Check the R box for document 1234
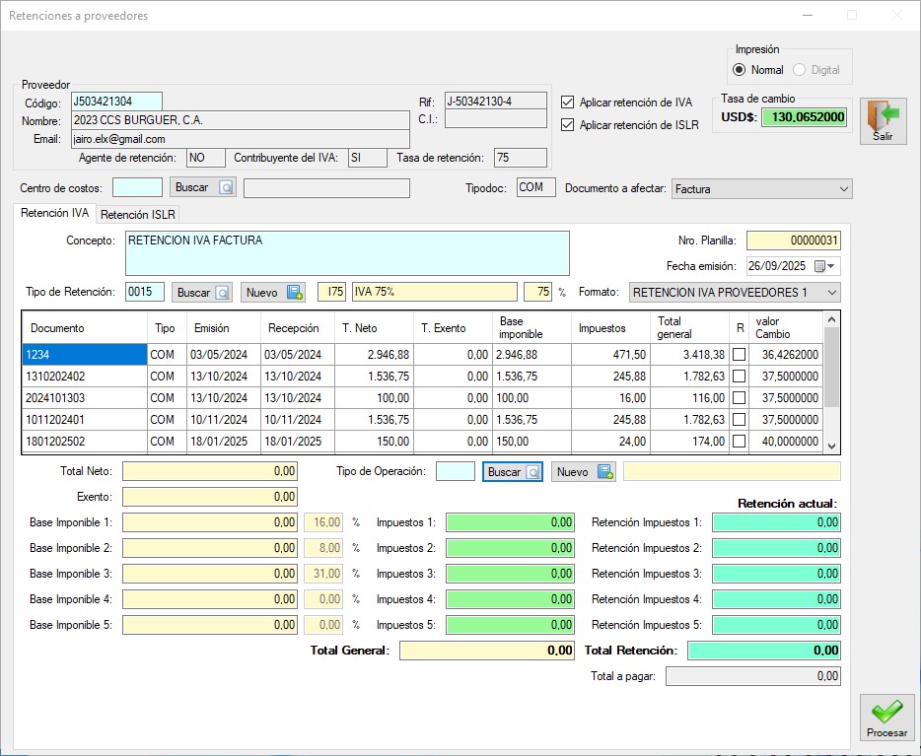Screen dimensions: 921x756 point(739,355)
